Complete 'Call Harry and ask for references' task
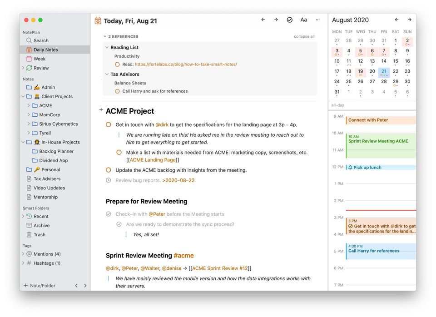 pos(117,91)
